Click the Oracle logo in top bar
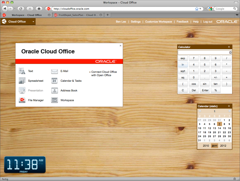This screenshot has height=181, width=240. 227,22
